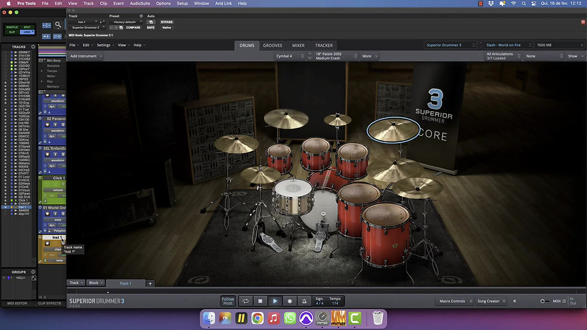Click the Tempo 174 field
The height and width of the screenshot is (330, 587).
[335, 301]
